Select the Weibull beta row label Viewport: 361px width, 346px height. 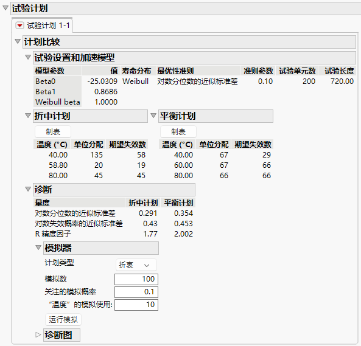click(58, 102)
